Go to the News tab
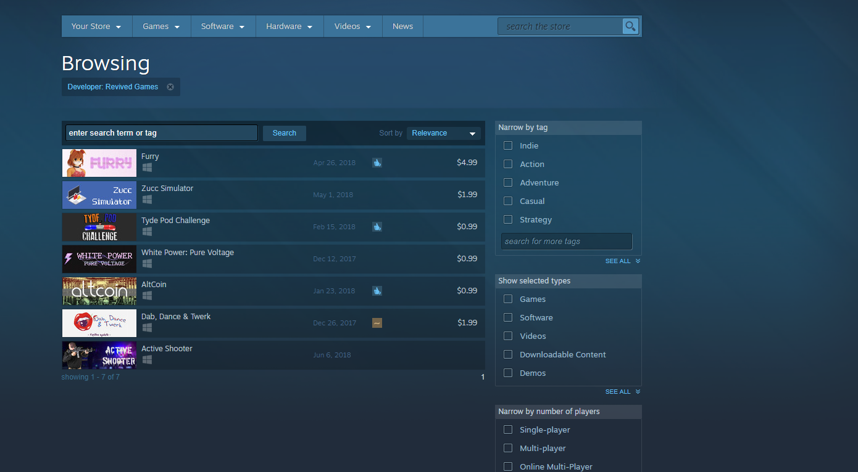 click(402, 26)
